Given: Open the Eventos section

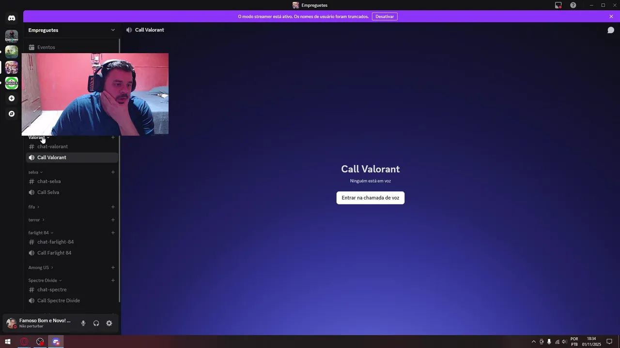Looking at the screenshot, I should coord(72,47).
